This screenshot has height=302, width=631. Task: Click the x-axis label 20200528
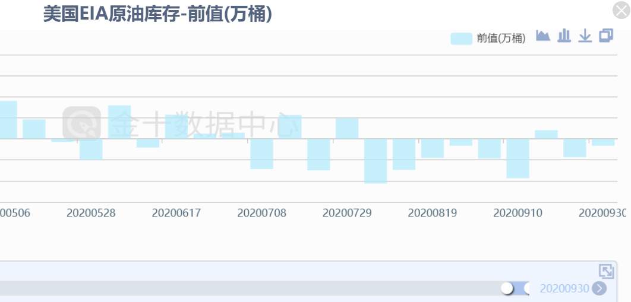point(91,213)
